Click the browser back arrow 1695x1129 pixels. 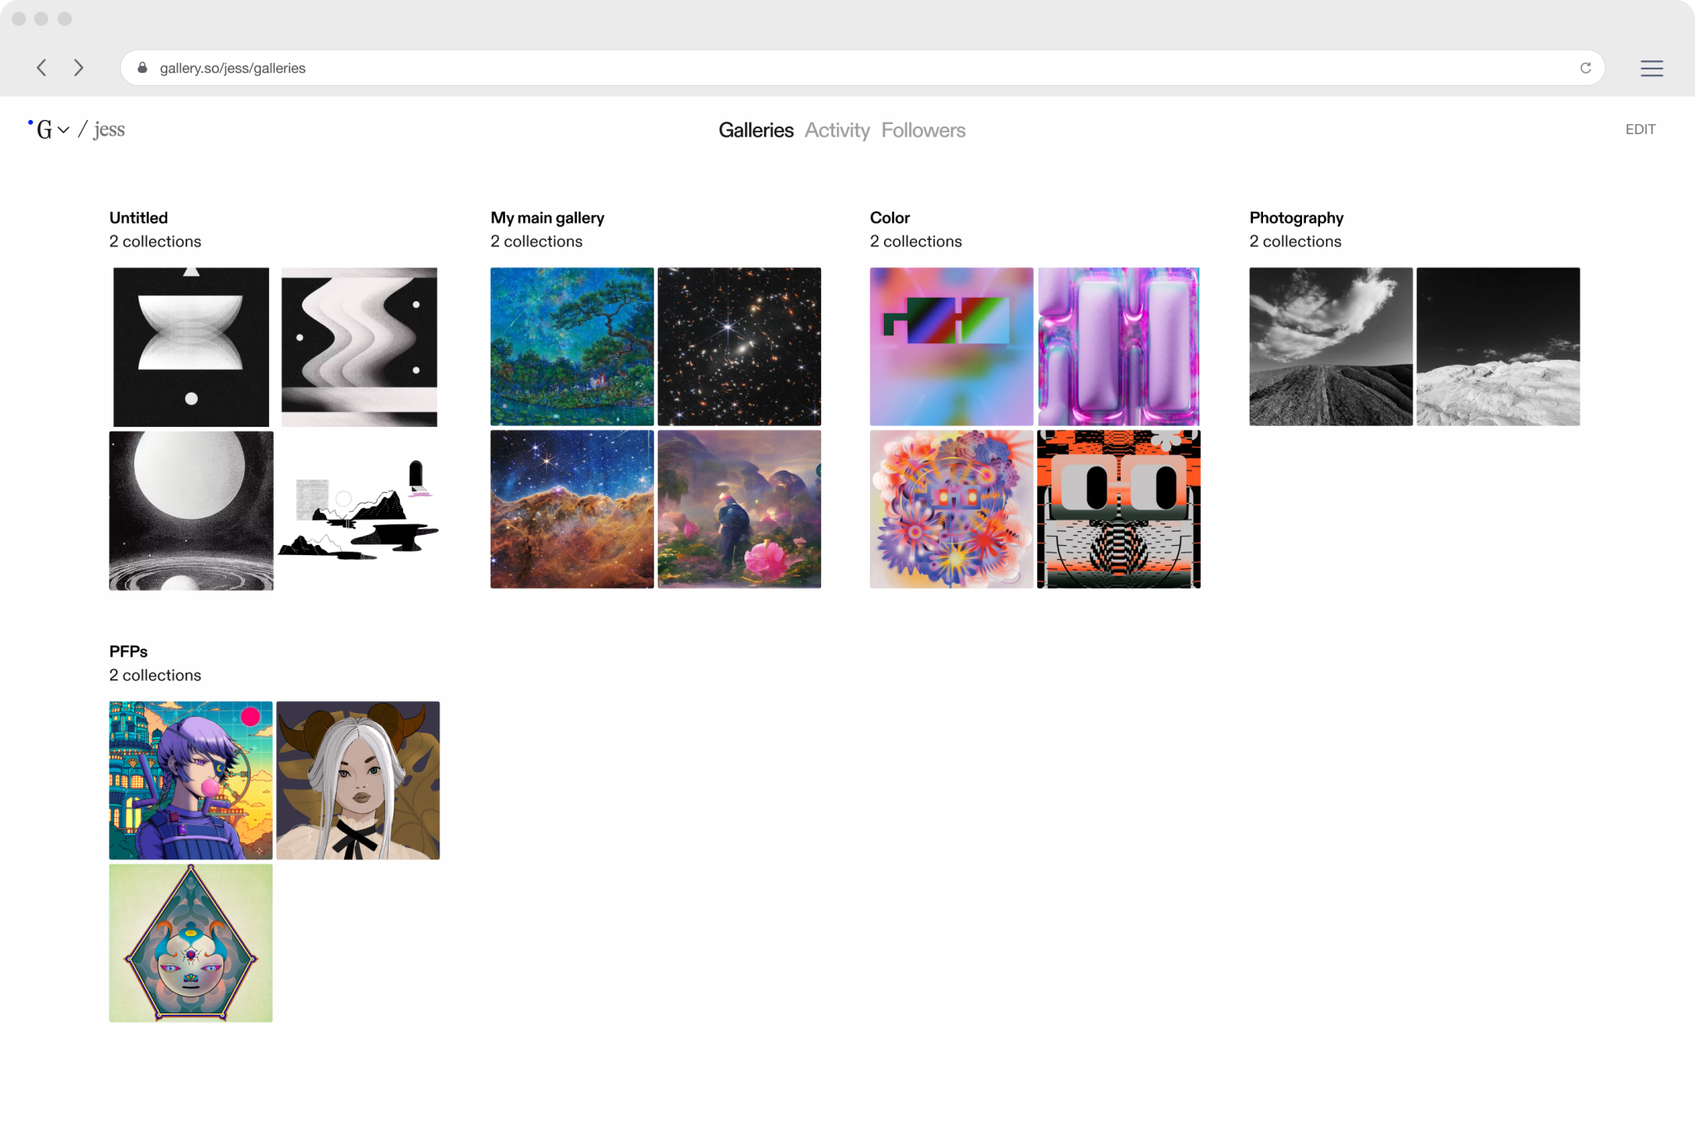[41, 68]
